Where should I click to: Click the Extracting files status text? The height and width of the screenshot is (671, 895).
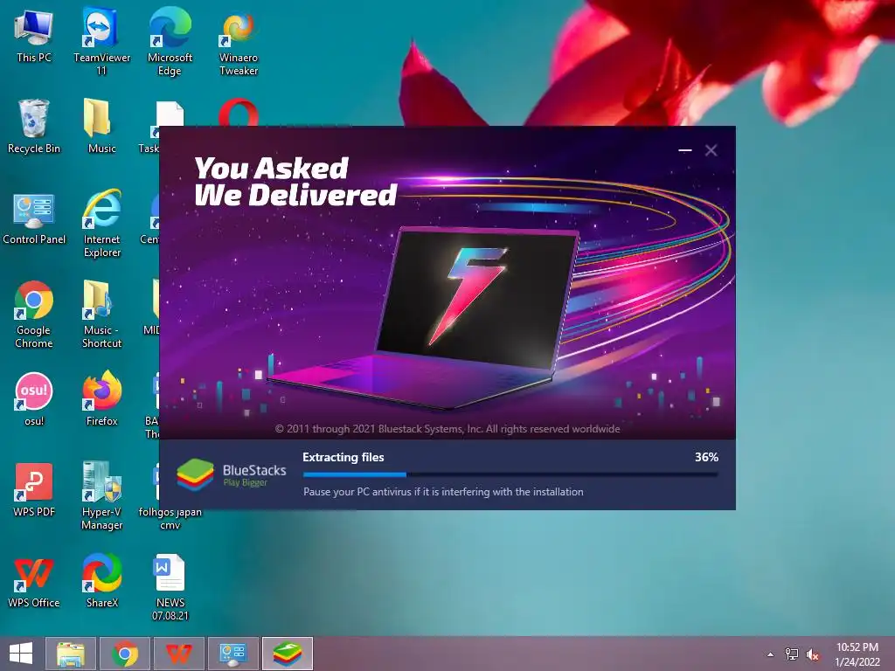click(x=343, y=457)
